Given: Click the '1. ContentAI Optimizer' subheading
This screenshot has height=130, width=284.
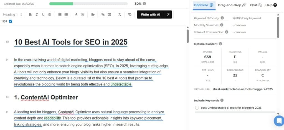Looking at the screenshot, I should pos(46,97).
